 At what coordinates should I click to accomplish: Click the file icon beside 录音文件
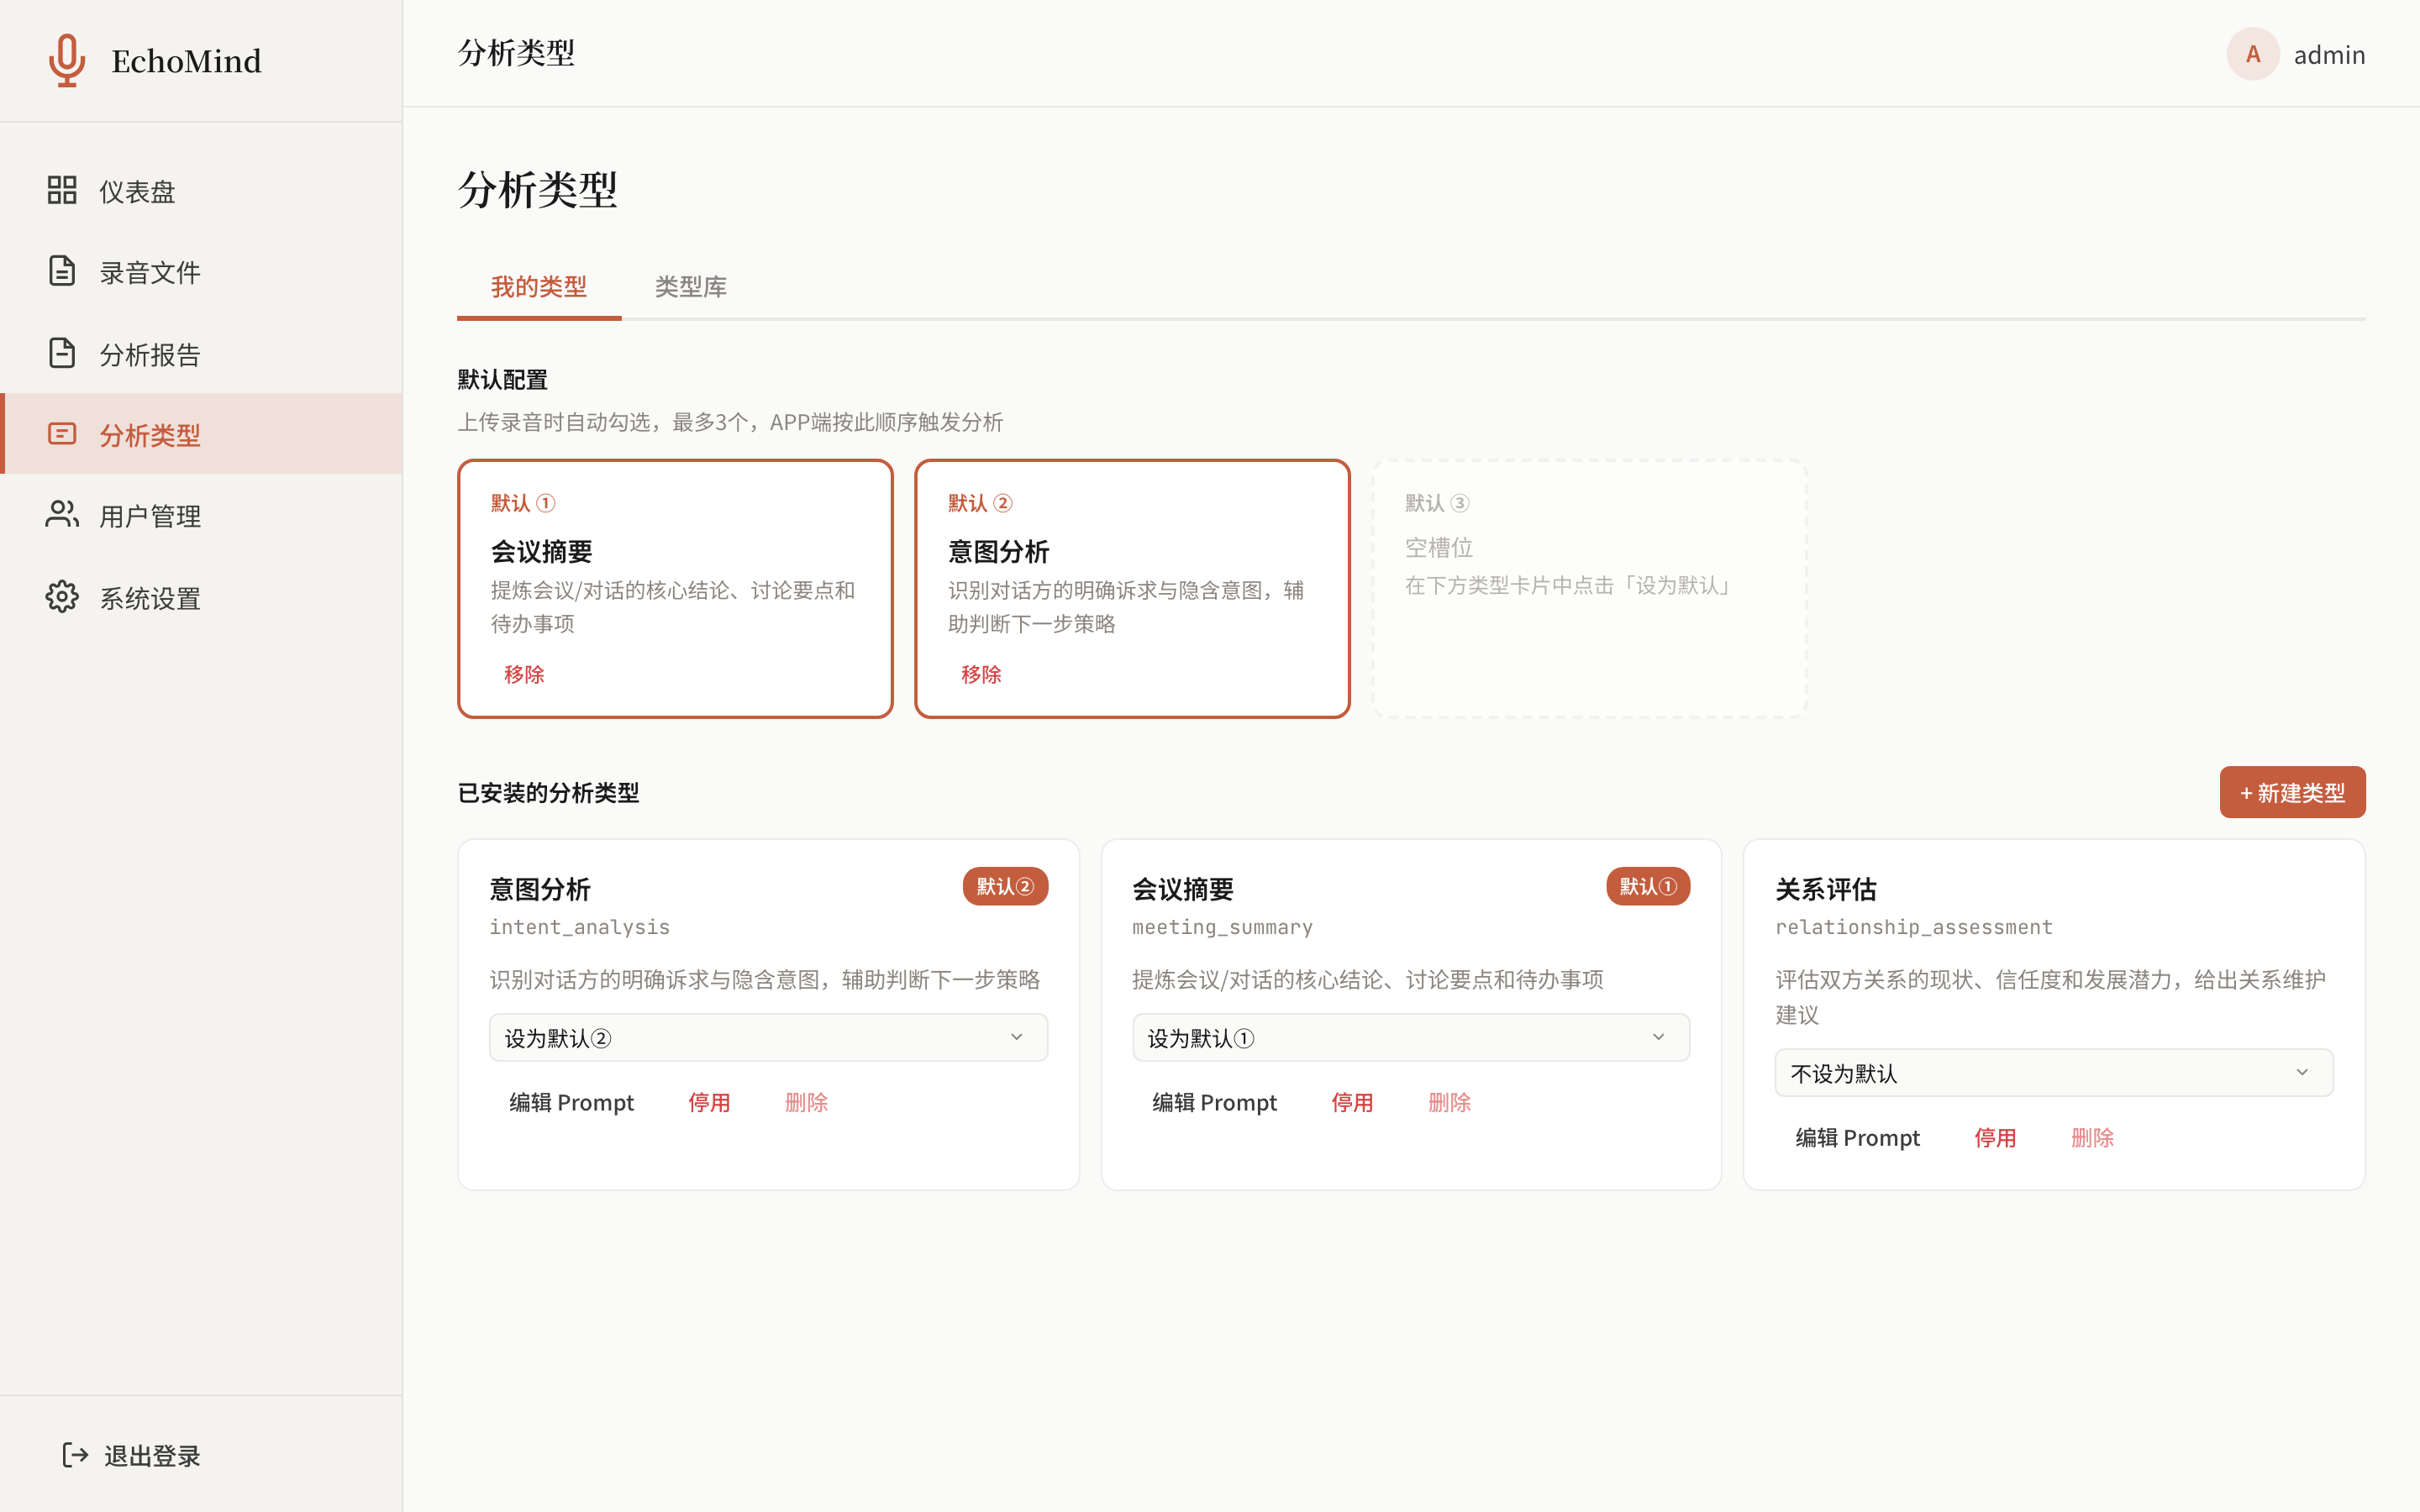click(x=62, y=271)
